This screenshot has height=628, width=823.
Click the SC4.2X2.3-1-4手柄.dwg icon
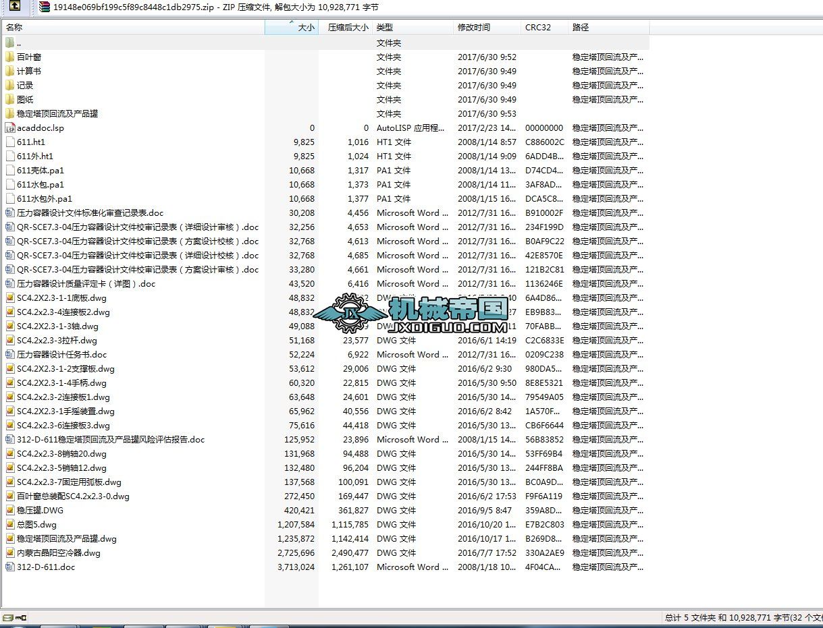click(9, 382)
